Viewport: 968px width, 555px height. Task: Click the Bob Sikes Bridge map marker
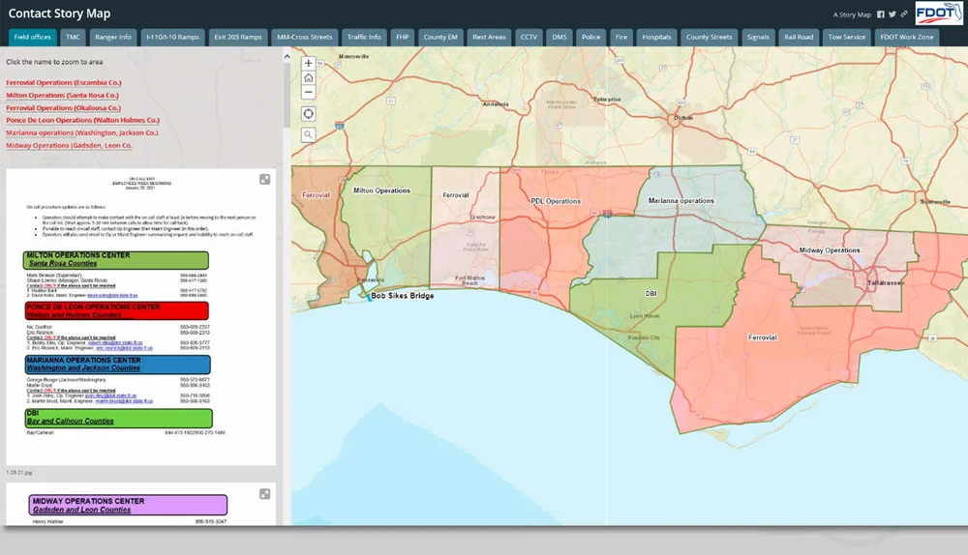point(368,297)
